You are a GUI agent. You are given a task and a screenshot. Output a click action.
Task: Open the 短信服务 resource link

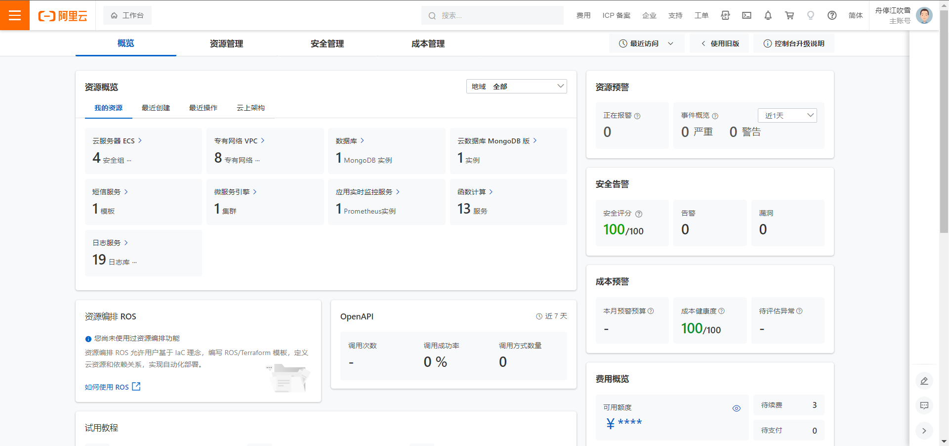click(x=110, y=192)
